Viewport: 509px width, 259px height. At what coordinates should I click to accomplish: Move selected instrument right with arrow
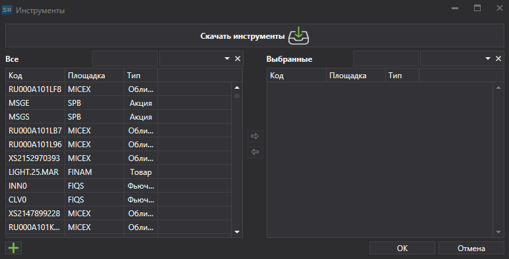255,136
